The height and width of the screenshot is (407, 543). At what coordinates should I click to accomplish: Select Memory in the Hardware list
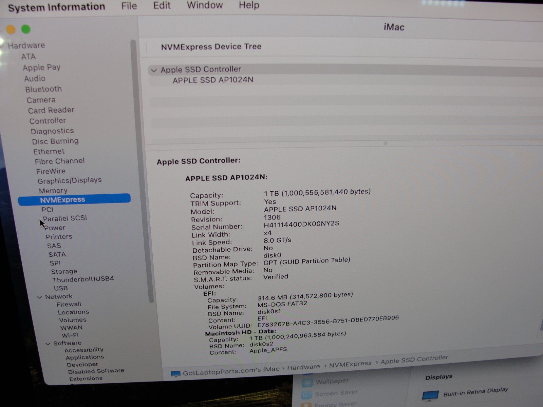[53, 191]
